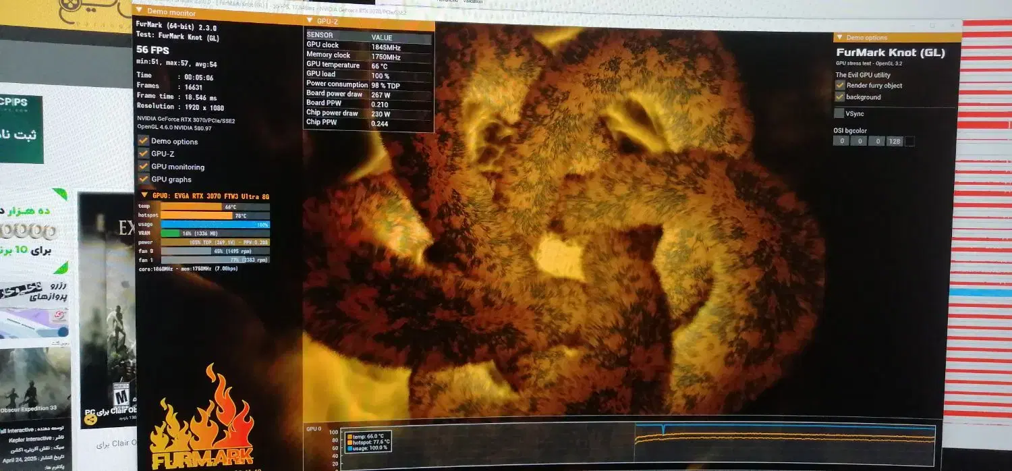The height and width of the screenshot is (471, 1012).
Task: Click the first OSI bgcolor value field
Action: pos(841,141)
